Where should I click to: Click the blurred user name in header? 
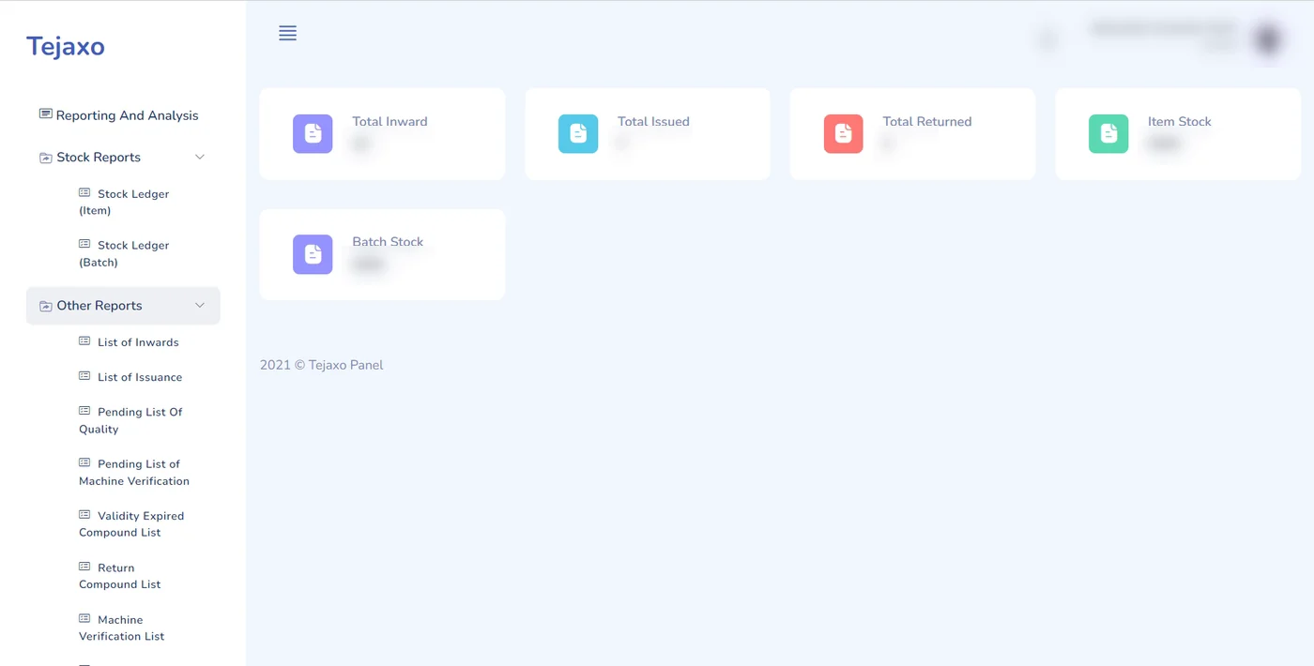[x=1163, y=29]
